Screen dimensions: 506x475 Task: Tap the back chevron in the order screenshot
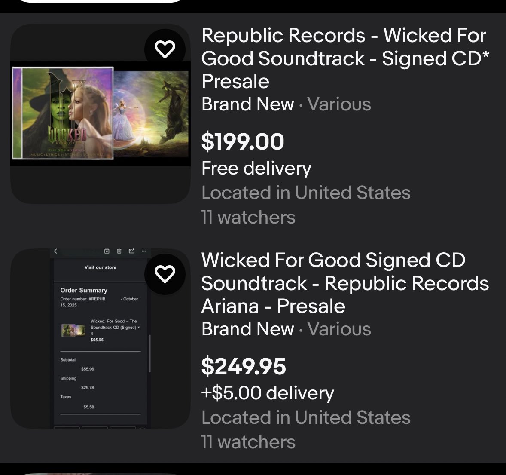click(55, 251)
